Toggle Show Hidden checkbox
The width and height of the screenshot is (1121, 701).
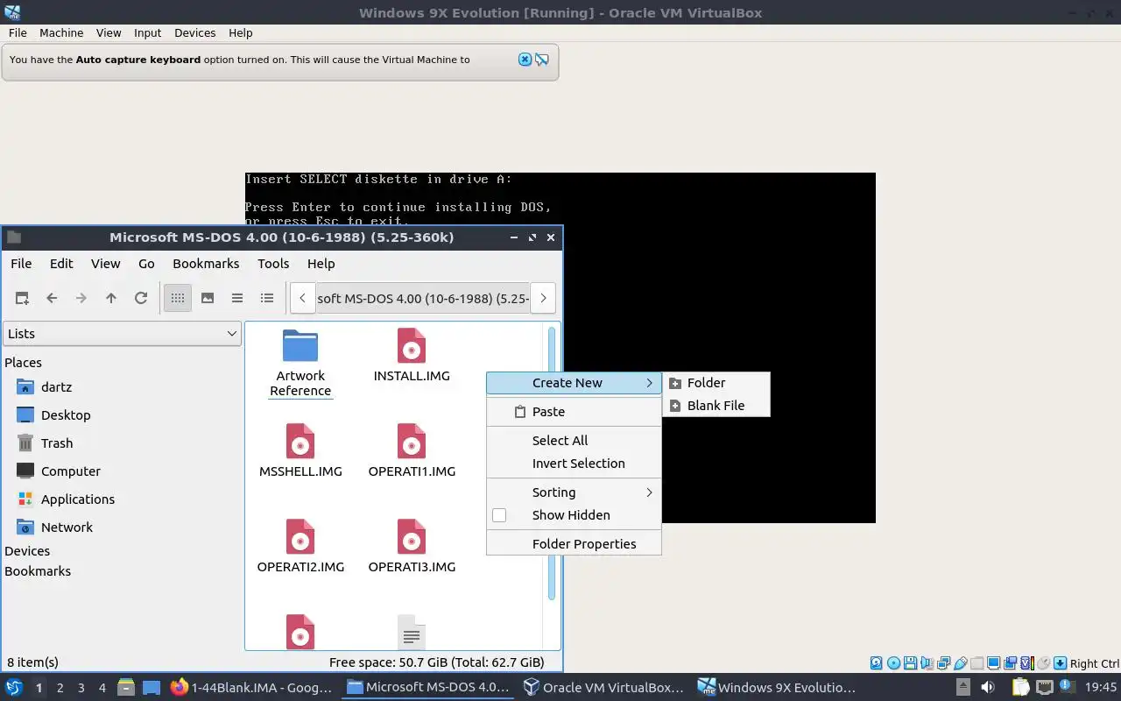coord(499,515)
